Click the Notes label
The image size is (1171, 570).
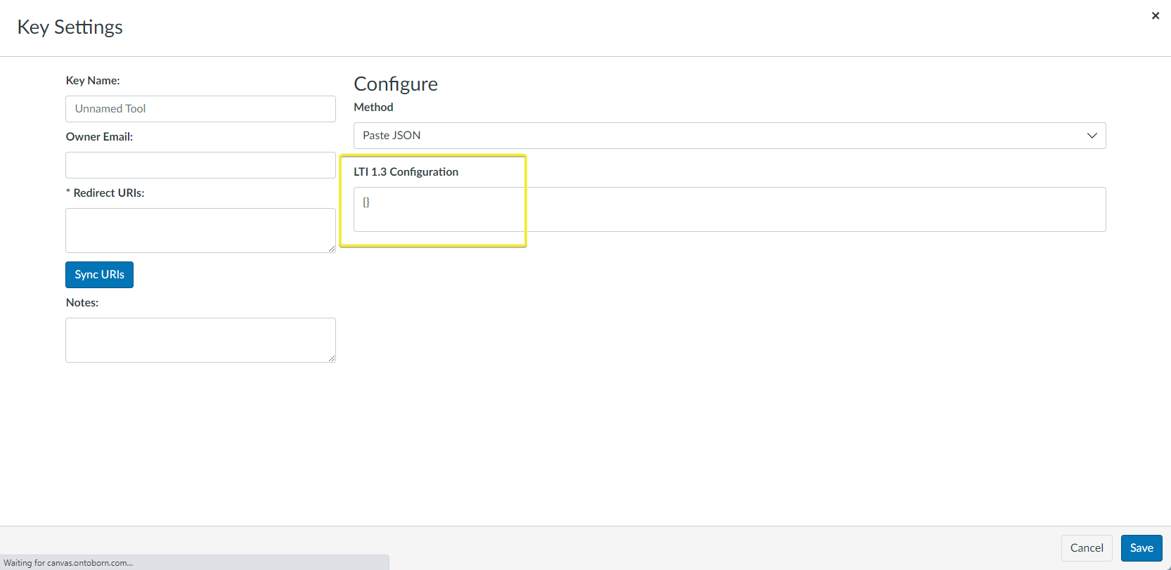point(82,302)
